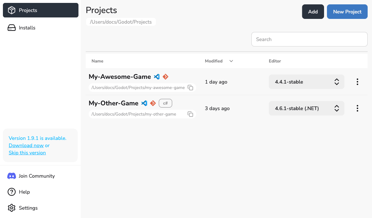Toggle the Modified column sort order
This screenshot has height=218, width=372.
pyautogui.click(x=231, y=61)
